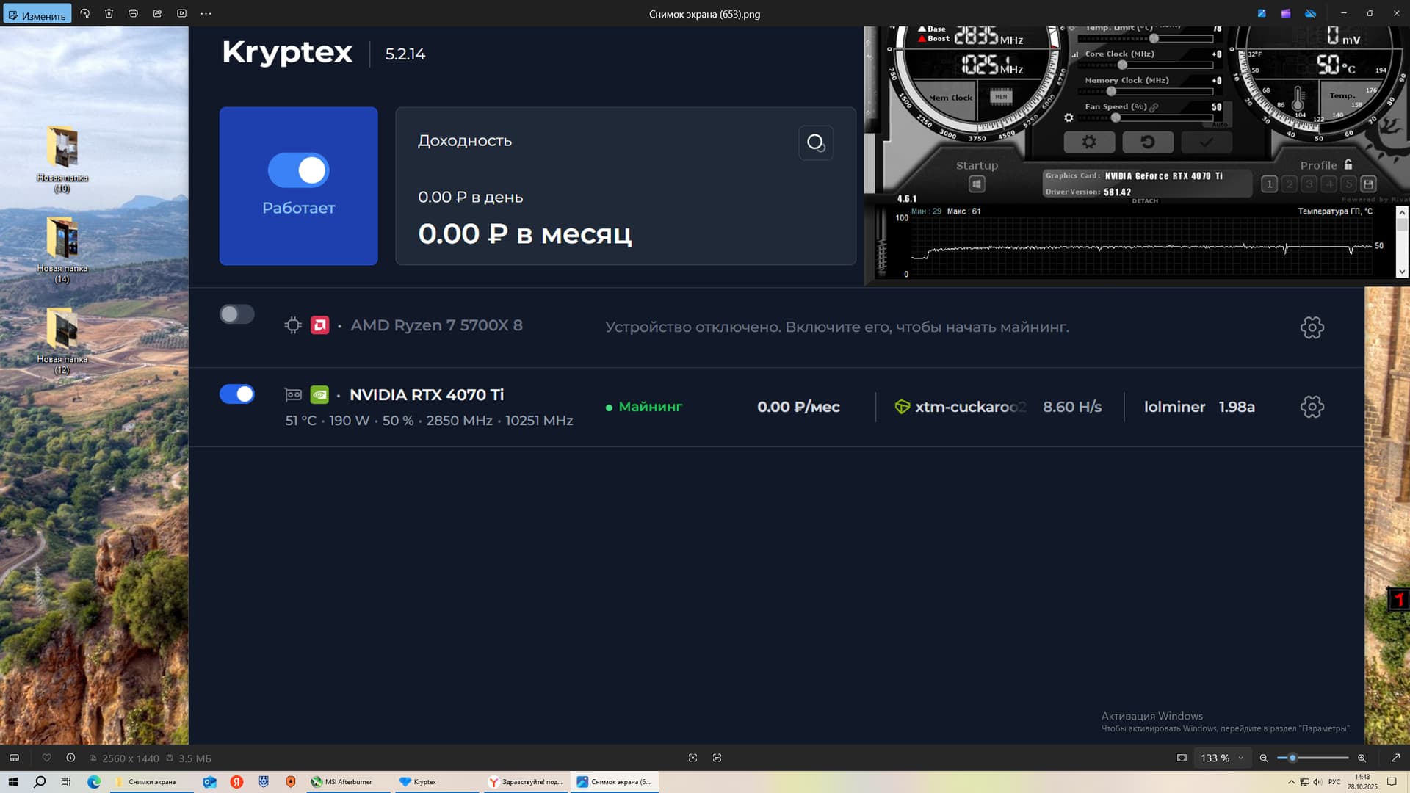Toggle the fit-to-window icon next to 133 %
Viewport: 1410px width, 793px height.
pyautogui.click(x=1182, y=758)
